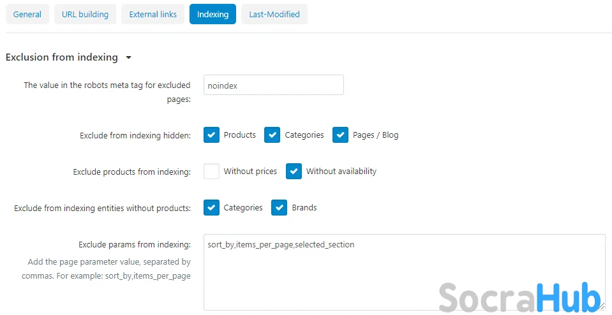
Task: Toggle the Brands checkbox
Action: click(280, 208)
